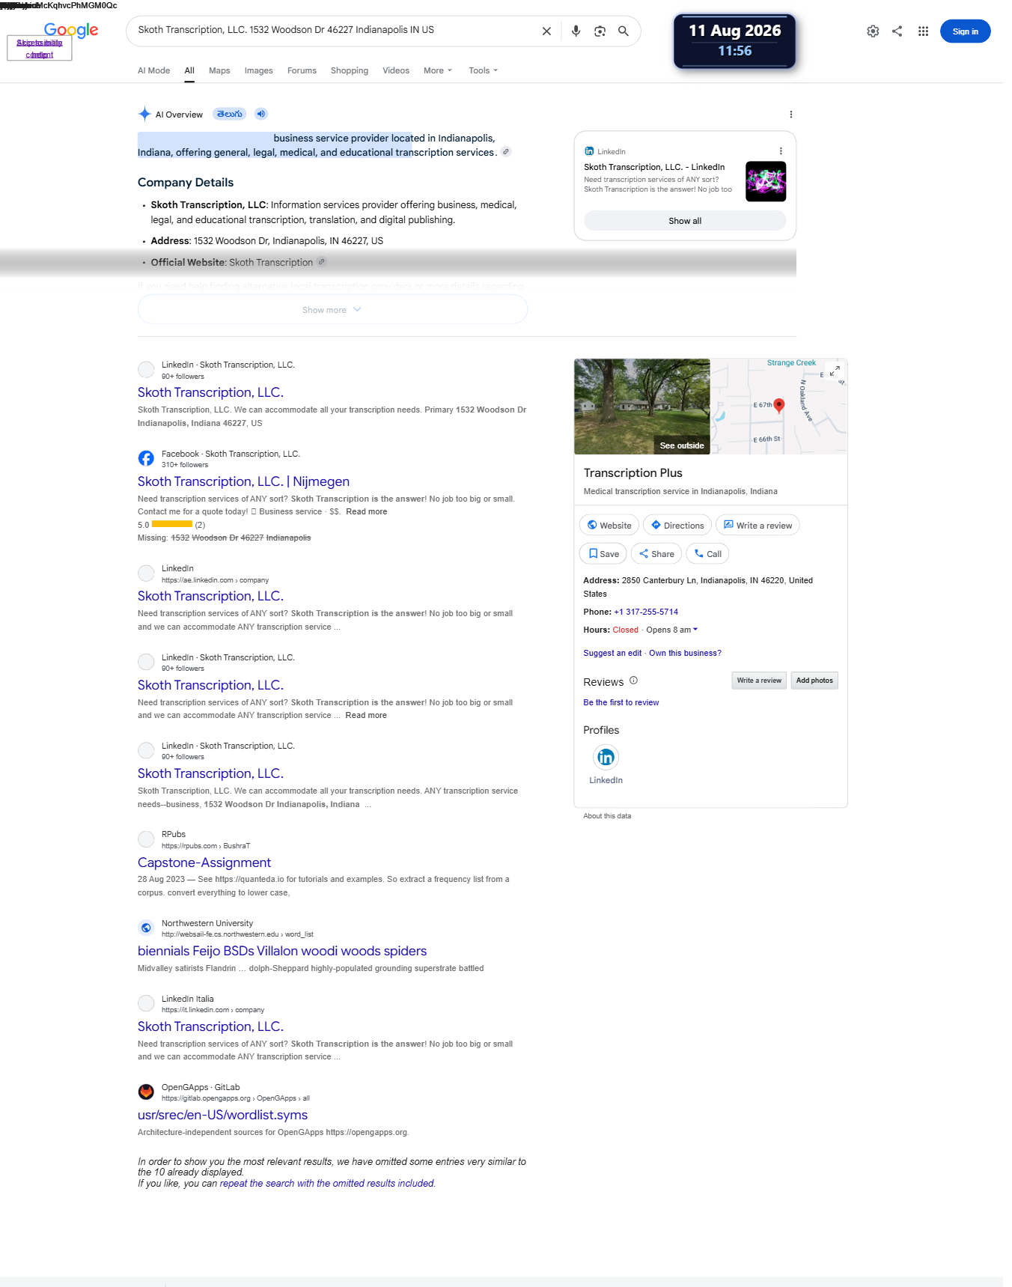Image resolution: width=1012 pixels, height=1287 pixels.
Task: Open search by image camera icon
Action: click(x=600, y=31)
